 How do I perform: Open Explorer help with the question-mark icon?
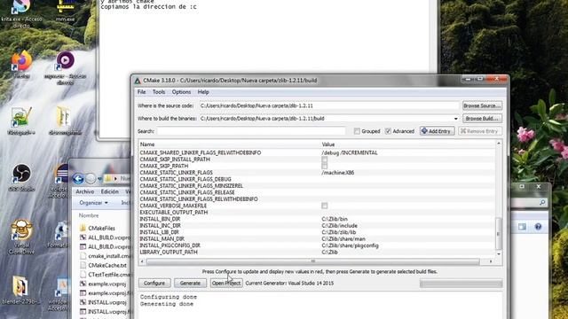[x=538, y=227]
